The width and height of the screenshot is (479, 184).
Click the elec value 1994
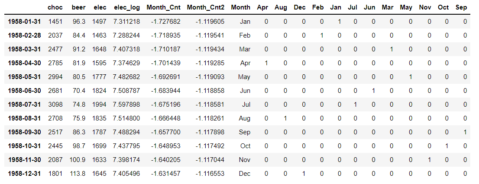(x=100, y=105)
